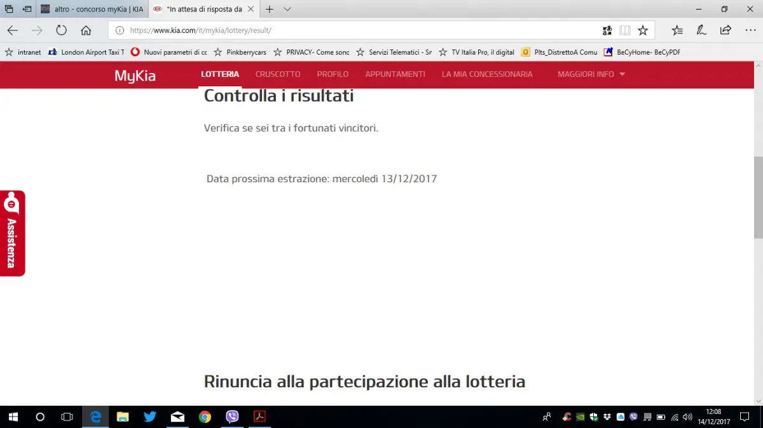Open the browser home page icon
This screenshot has width=763, height=428.
(86, 30)
